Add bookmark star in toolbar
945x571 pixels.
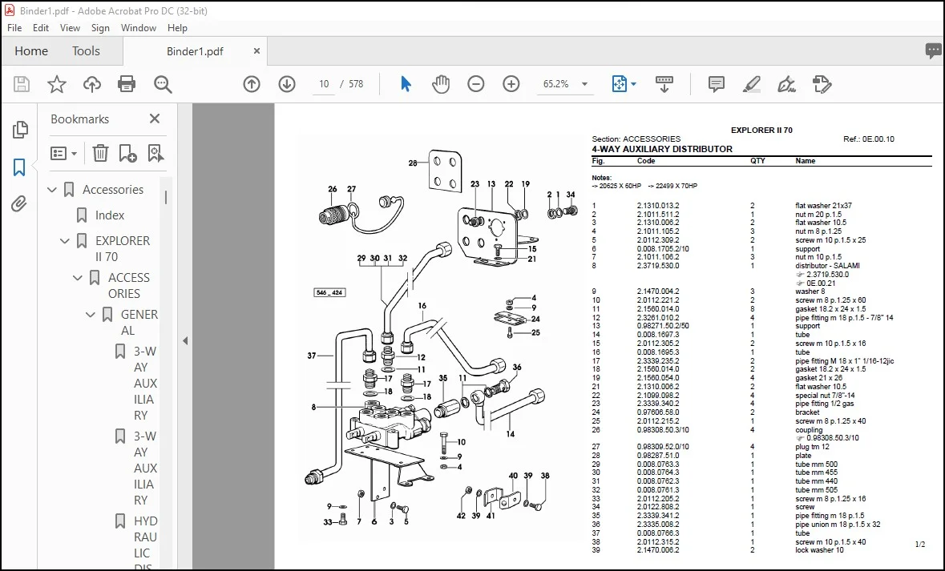pos(57,84)
